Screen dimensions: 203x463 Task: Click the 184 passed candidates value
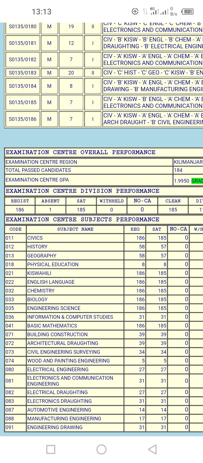pos(178,170)
